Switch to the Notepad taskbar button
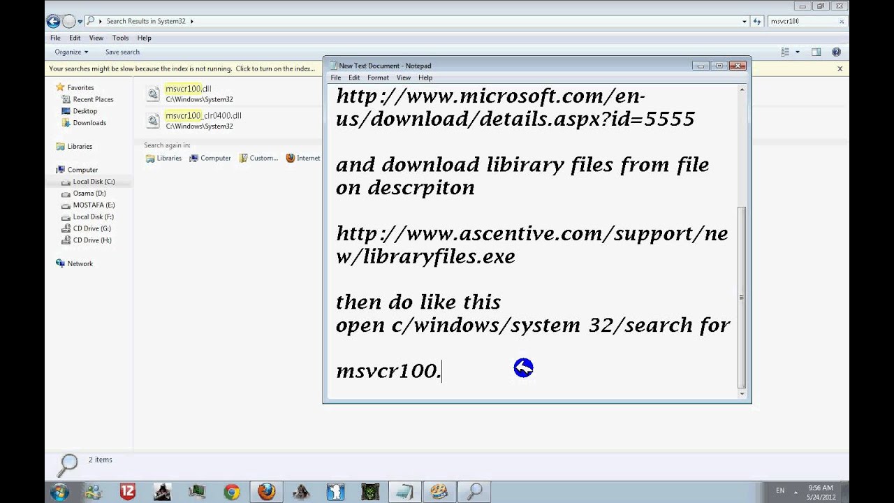Image resolution: width=894 pixels, height=503 pixels. [405, 492]
